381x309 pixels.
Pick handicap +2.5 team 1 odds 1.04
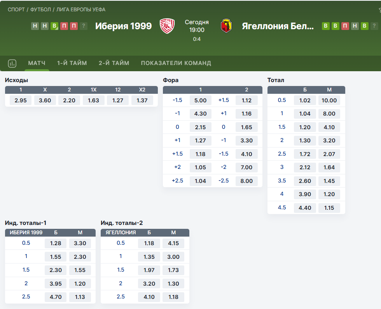pyautogui.click(x=201, y=181)
